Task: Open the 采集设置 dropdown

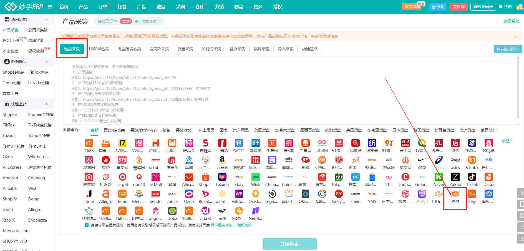Action: click(x=508, y=49)
